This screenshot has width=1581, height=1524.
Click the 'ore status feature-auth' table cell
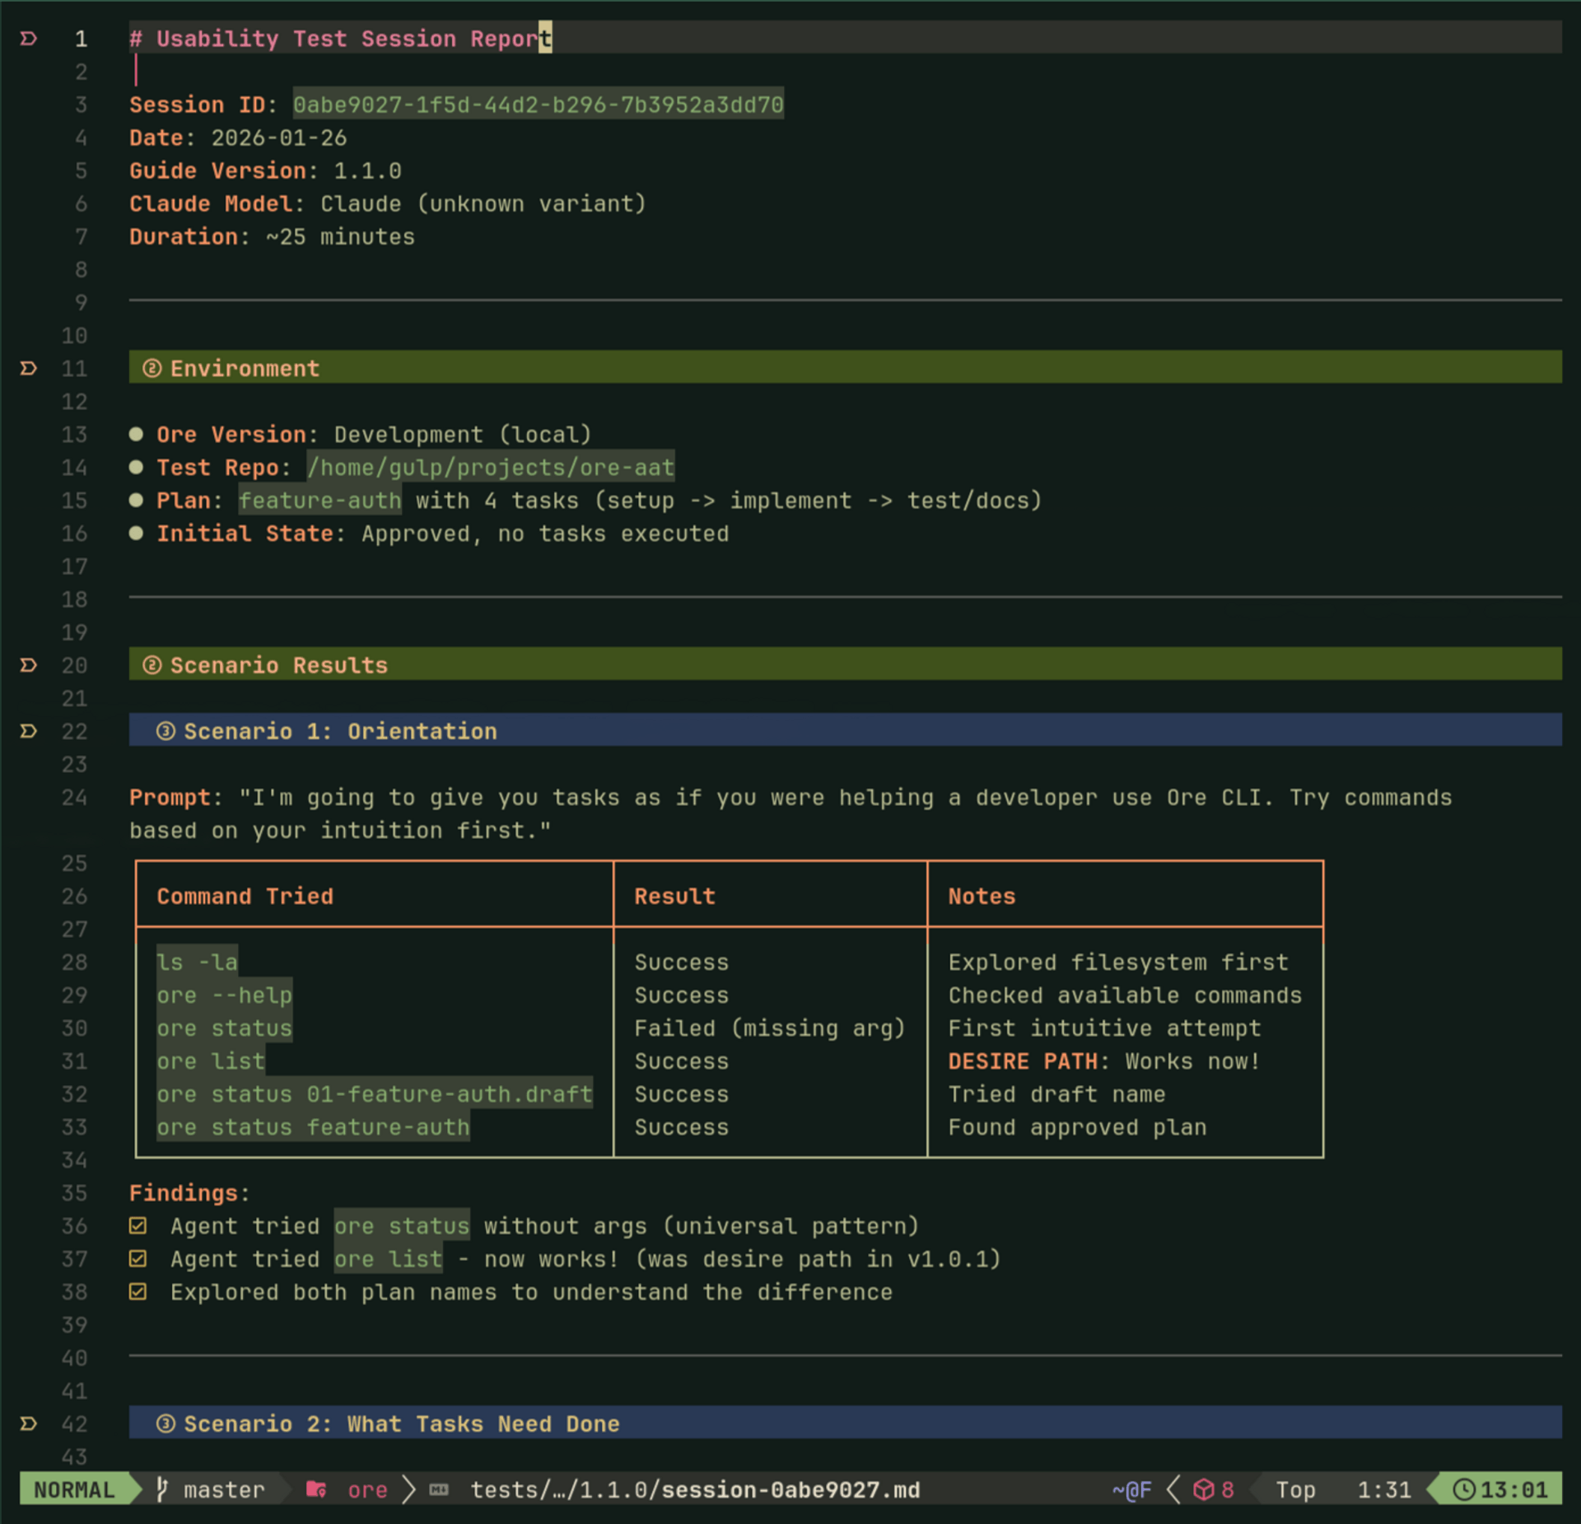(x=313, y=1127)
